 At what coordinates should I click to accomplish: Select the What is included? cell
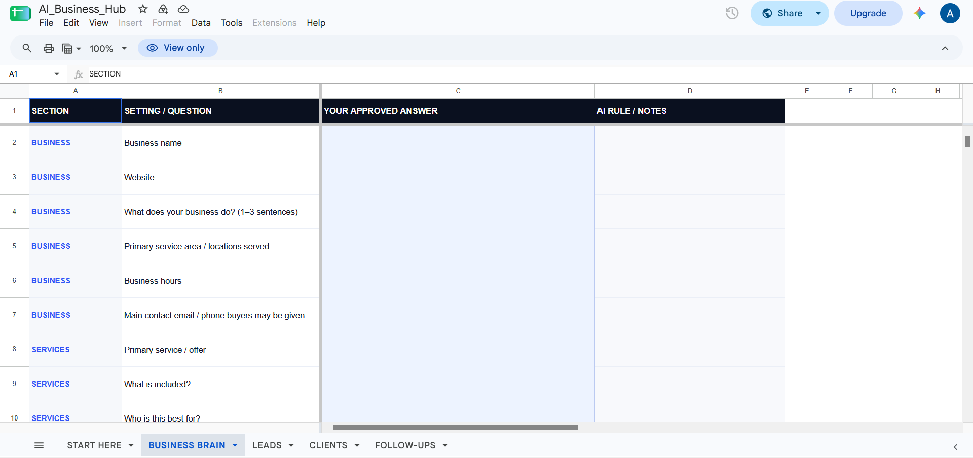[220, 384]
